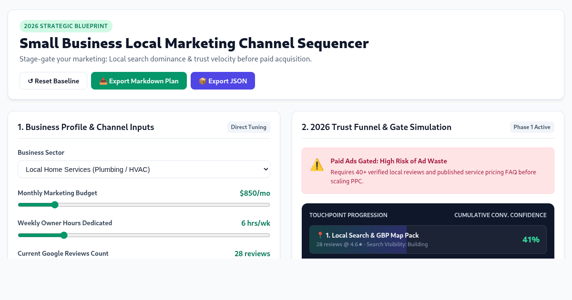
Task: Click the 41% confidence value
Action: 531,240
